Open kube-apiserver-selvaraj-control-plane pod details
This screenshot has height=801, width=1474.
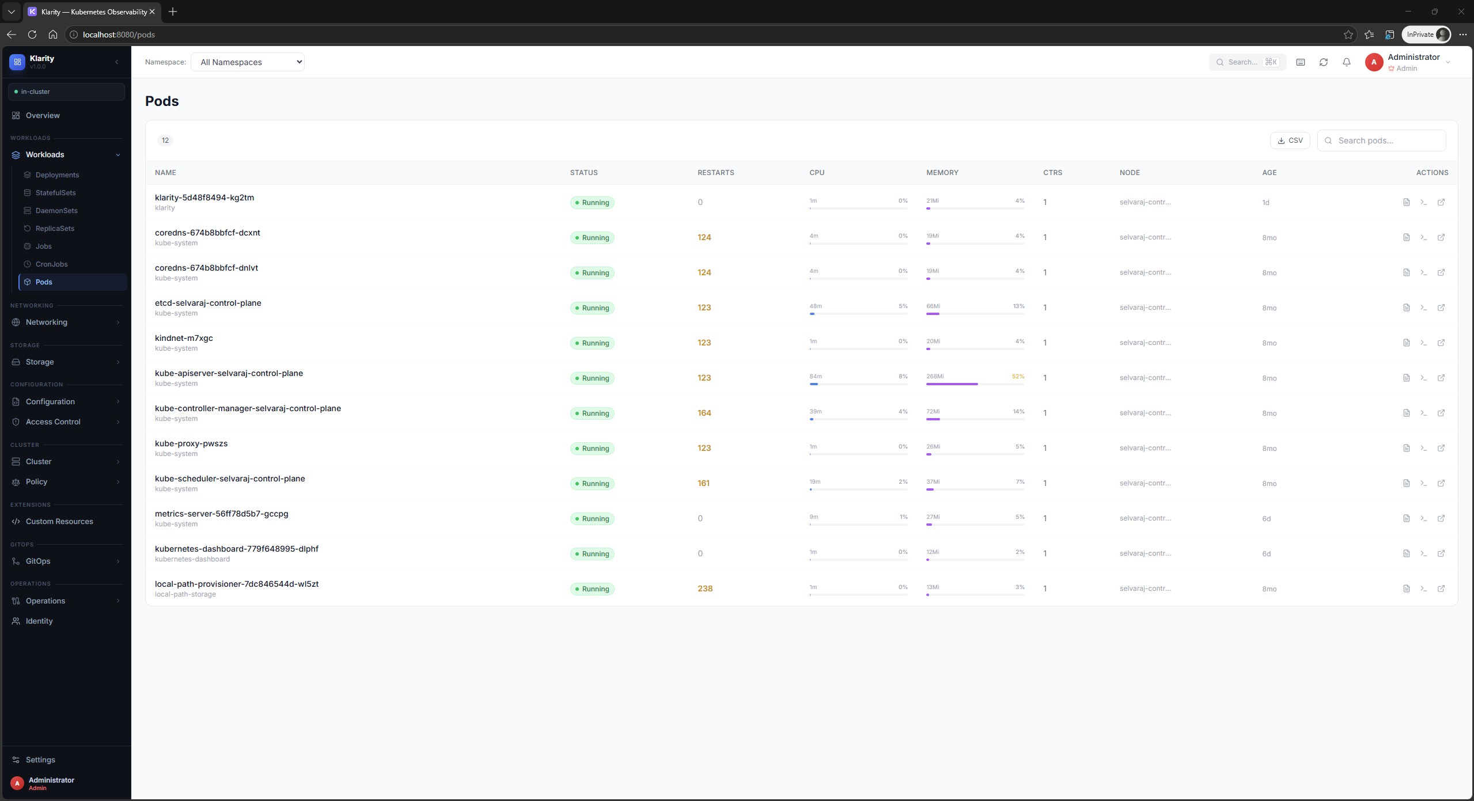pos(229,373)
